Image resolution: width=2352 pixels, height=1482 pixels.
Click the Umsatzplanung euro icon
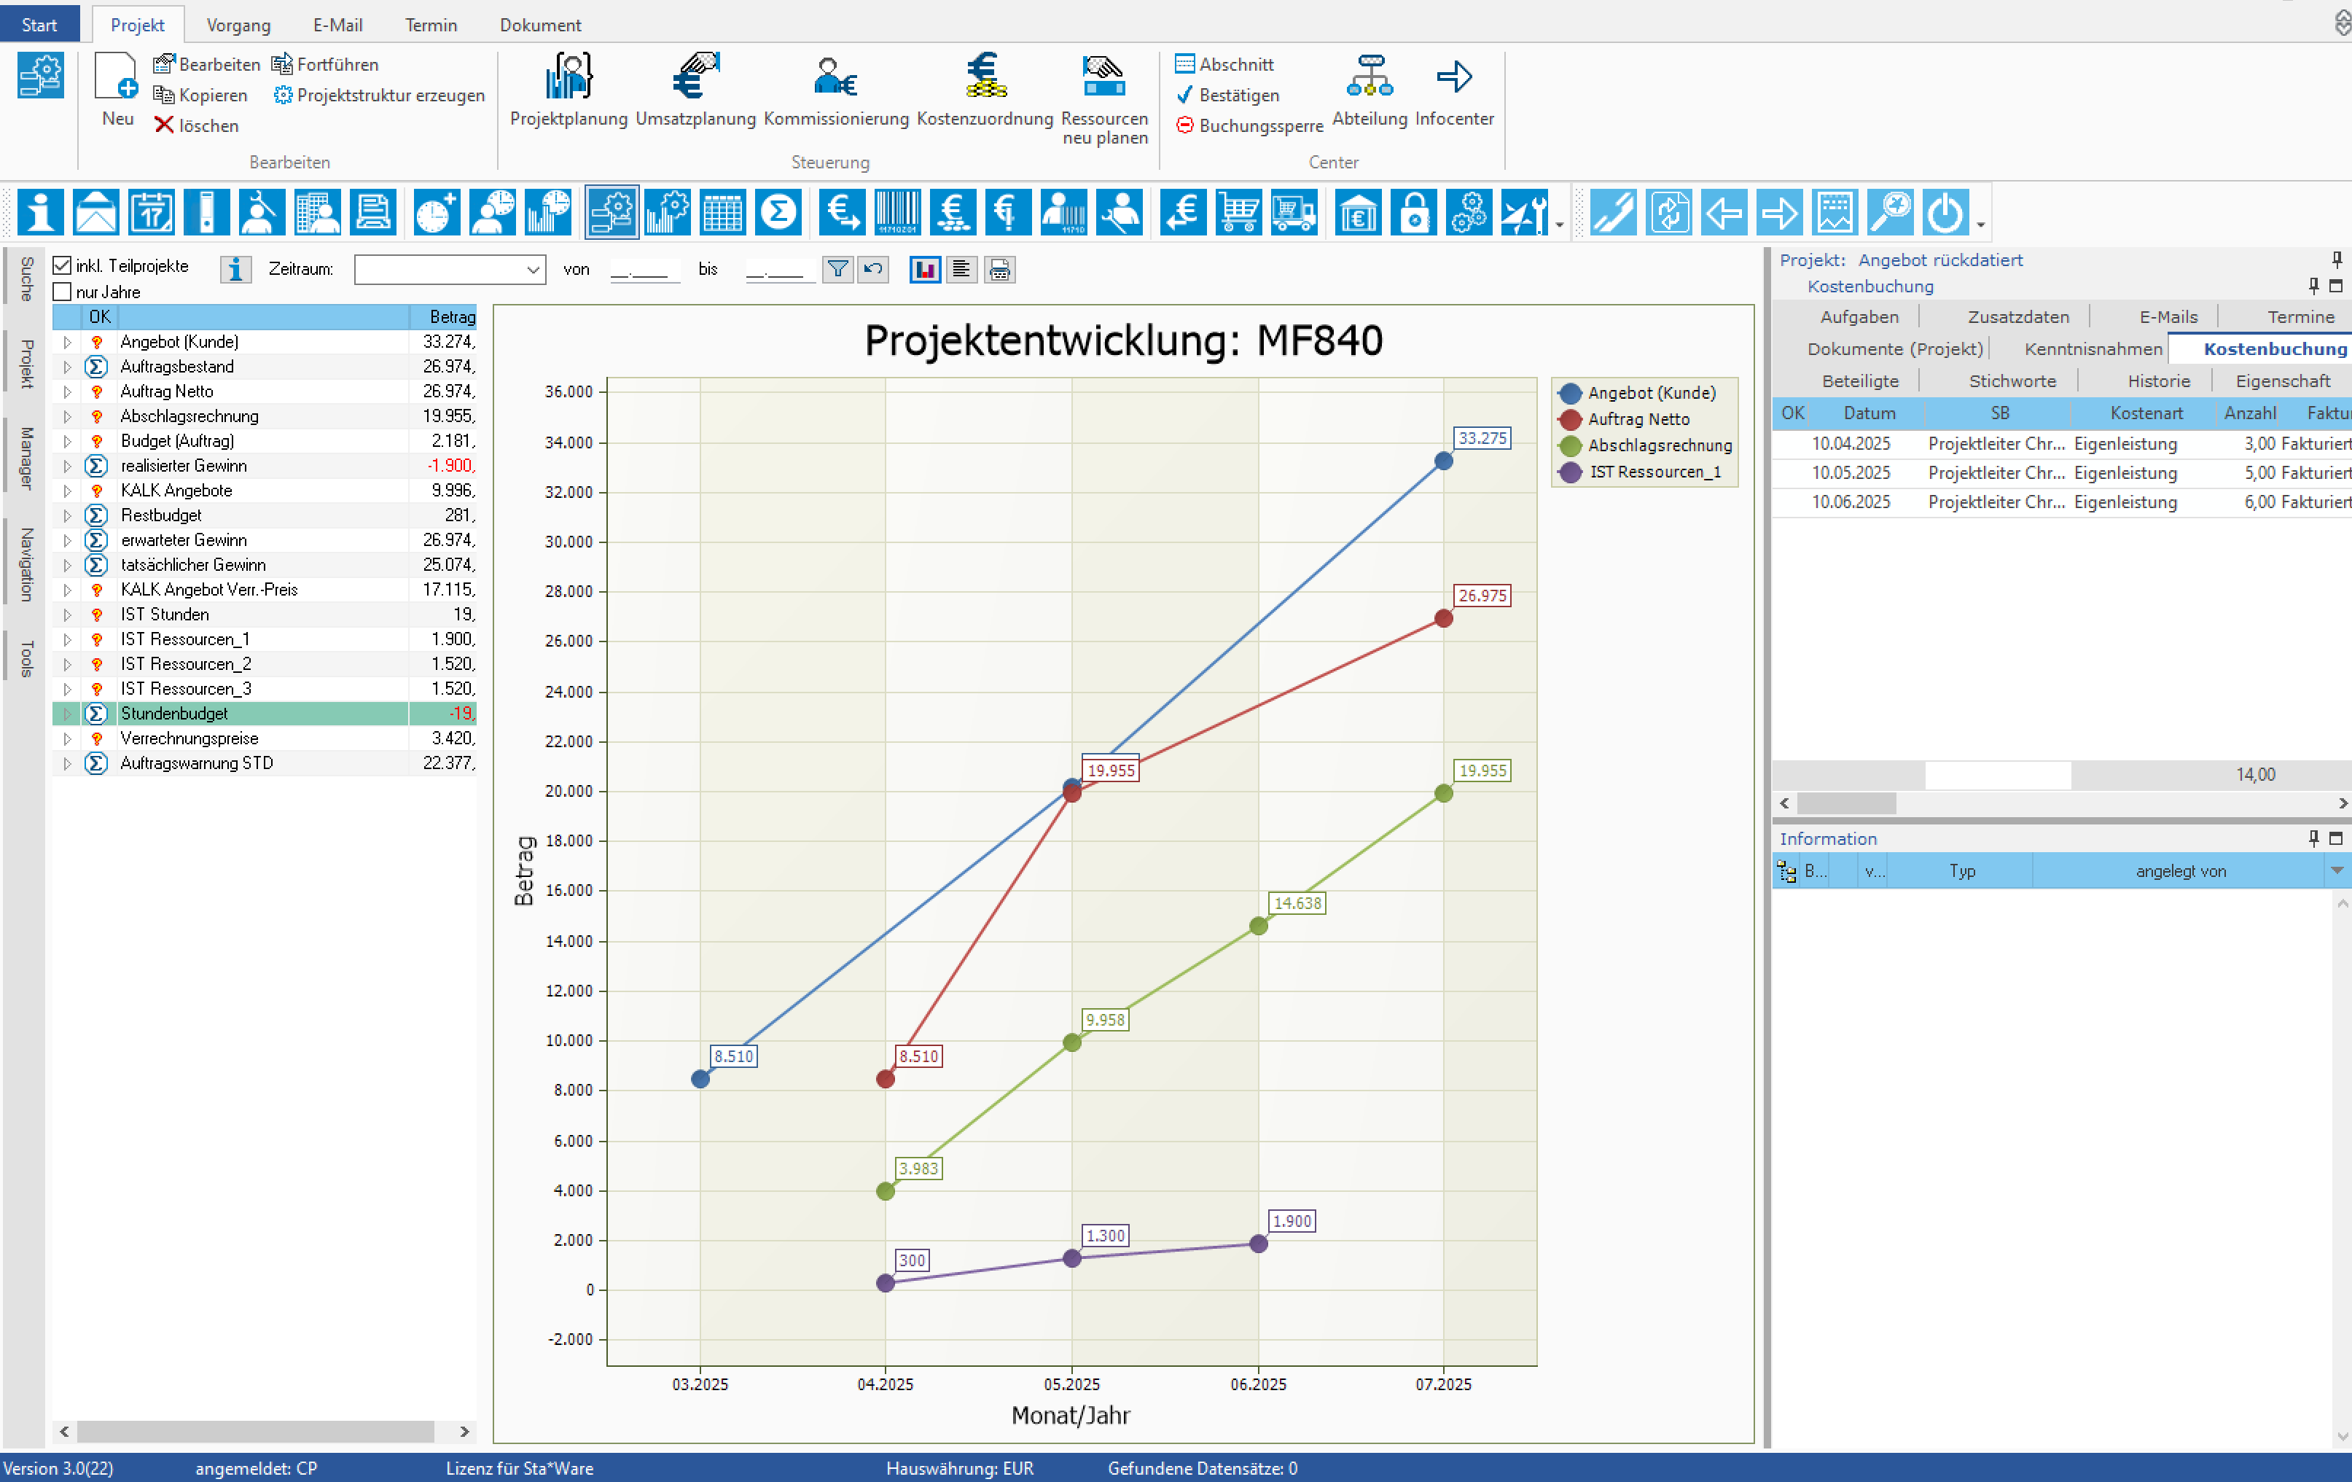click(x=695, y=77)
